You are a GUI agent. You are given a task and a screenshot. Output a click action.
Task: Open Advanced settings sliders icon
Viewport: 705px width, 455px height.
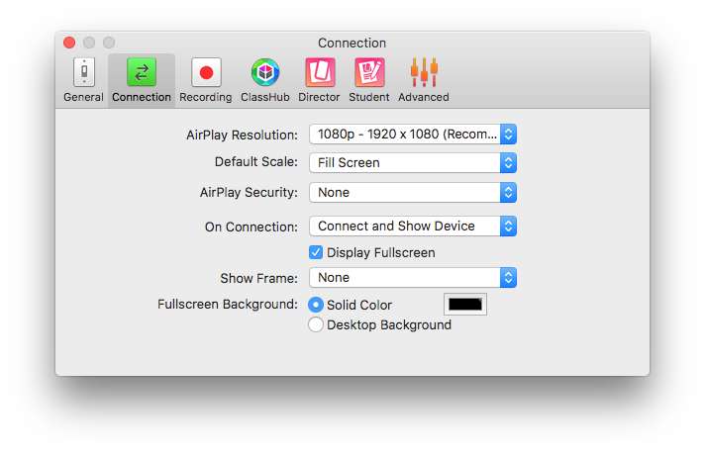[x=424, y=72]
